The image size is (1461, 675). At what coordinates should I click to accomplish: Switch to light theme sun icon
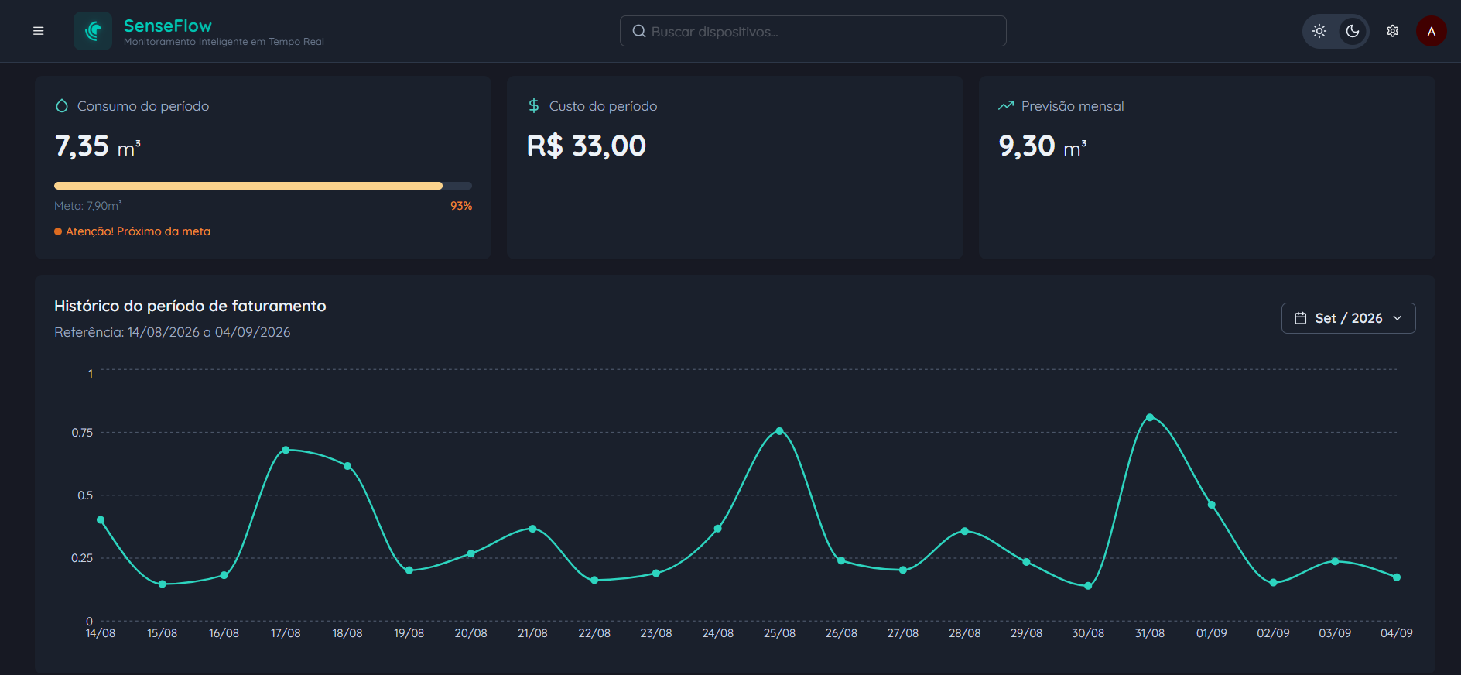coord(1319,31)
